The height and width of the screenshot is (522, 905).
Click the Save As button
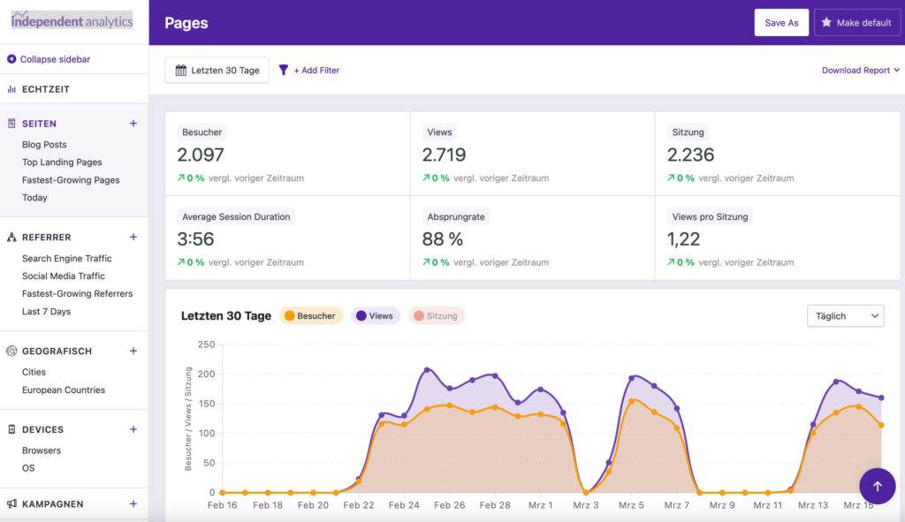(781, 22)
